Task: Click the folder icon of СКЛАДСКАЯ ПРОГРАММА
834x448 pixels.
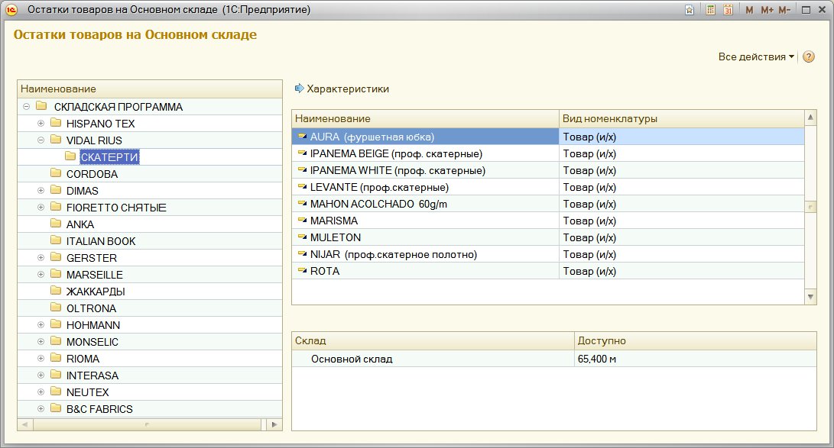Action: click(x=41, y=106)
